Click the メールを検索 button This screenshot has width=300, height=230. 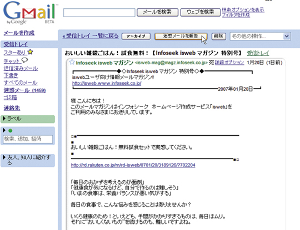(x=157, y=12)
